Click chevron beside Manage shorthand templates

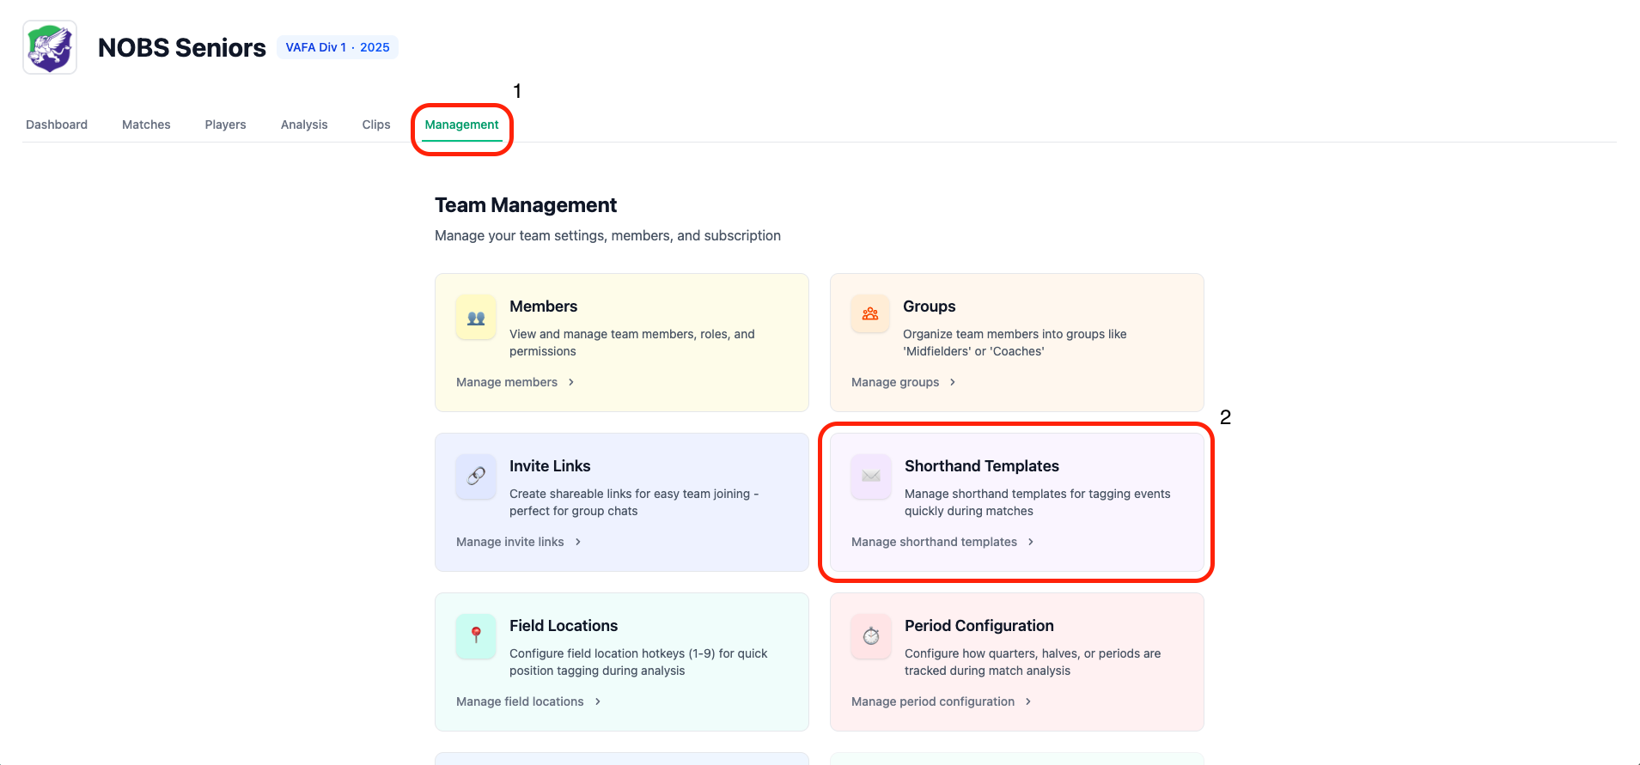1031,542
